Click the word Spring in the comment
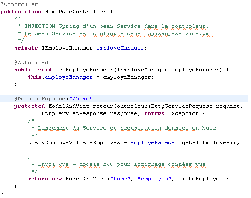Image resolution: width=251 pixels, height=198 pixels. coord(69,26)
